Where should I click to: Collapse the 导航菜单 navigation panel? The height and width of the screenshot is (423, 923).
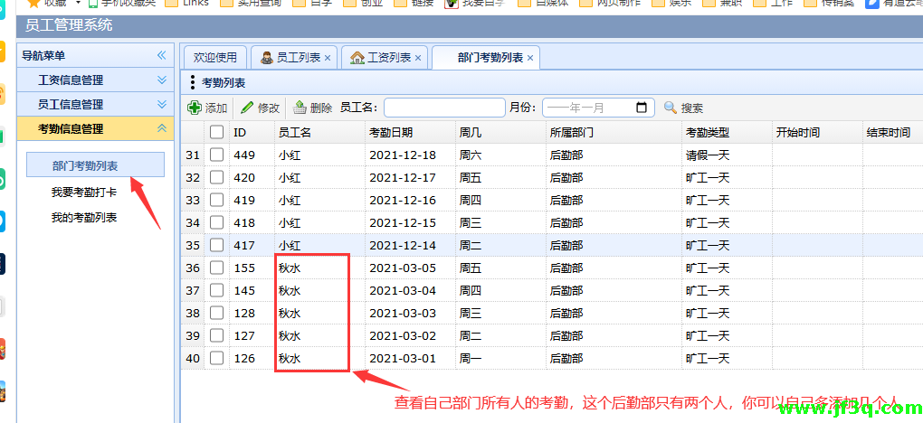pyautogui.click(x=162, y=55)
